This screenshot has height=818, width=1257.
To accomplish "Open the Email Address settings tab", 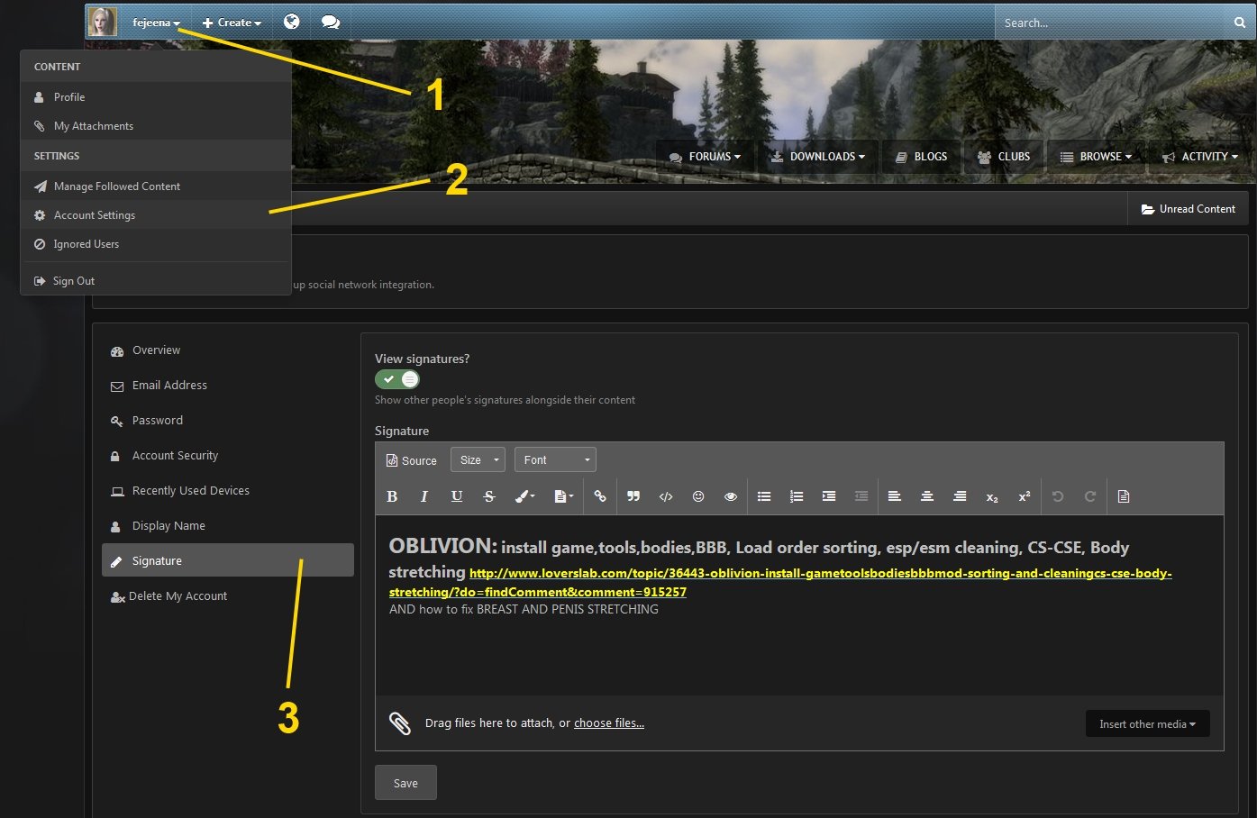I will [x=228, y=386].
